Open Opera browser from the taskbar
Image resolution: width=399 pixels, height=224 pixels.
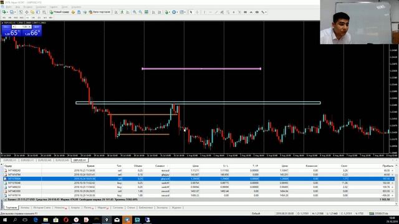coord(66,220)
